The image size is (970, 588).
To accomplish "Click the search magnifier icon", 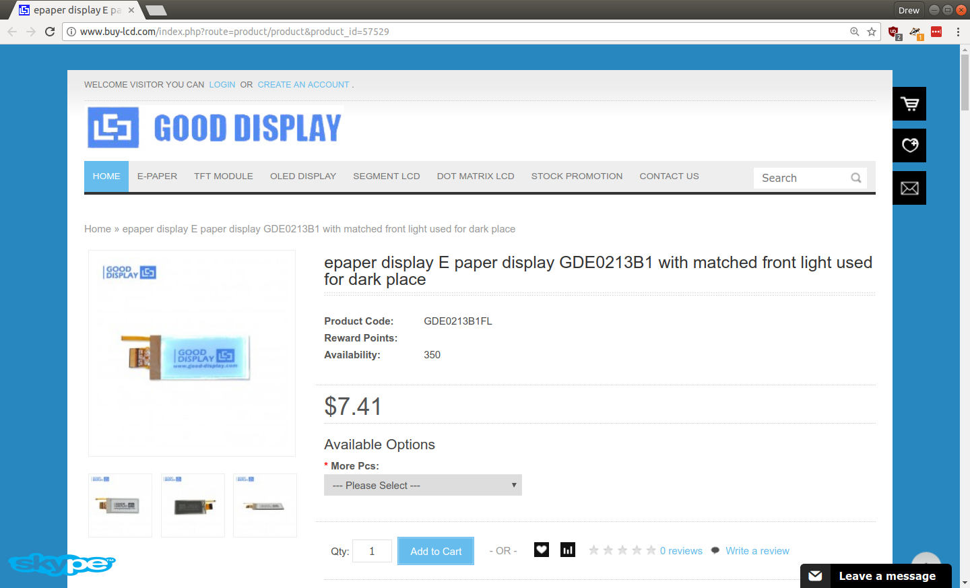I will point(856,178).
